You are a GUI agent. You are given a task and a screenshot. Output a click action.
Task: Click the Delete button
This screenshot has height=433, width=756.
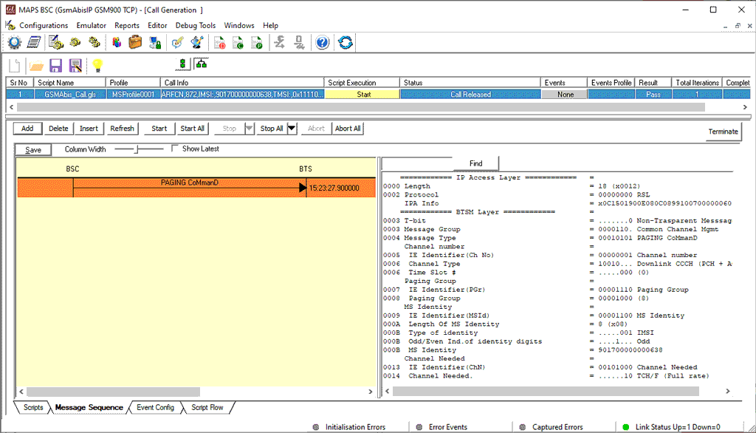58,129
